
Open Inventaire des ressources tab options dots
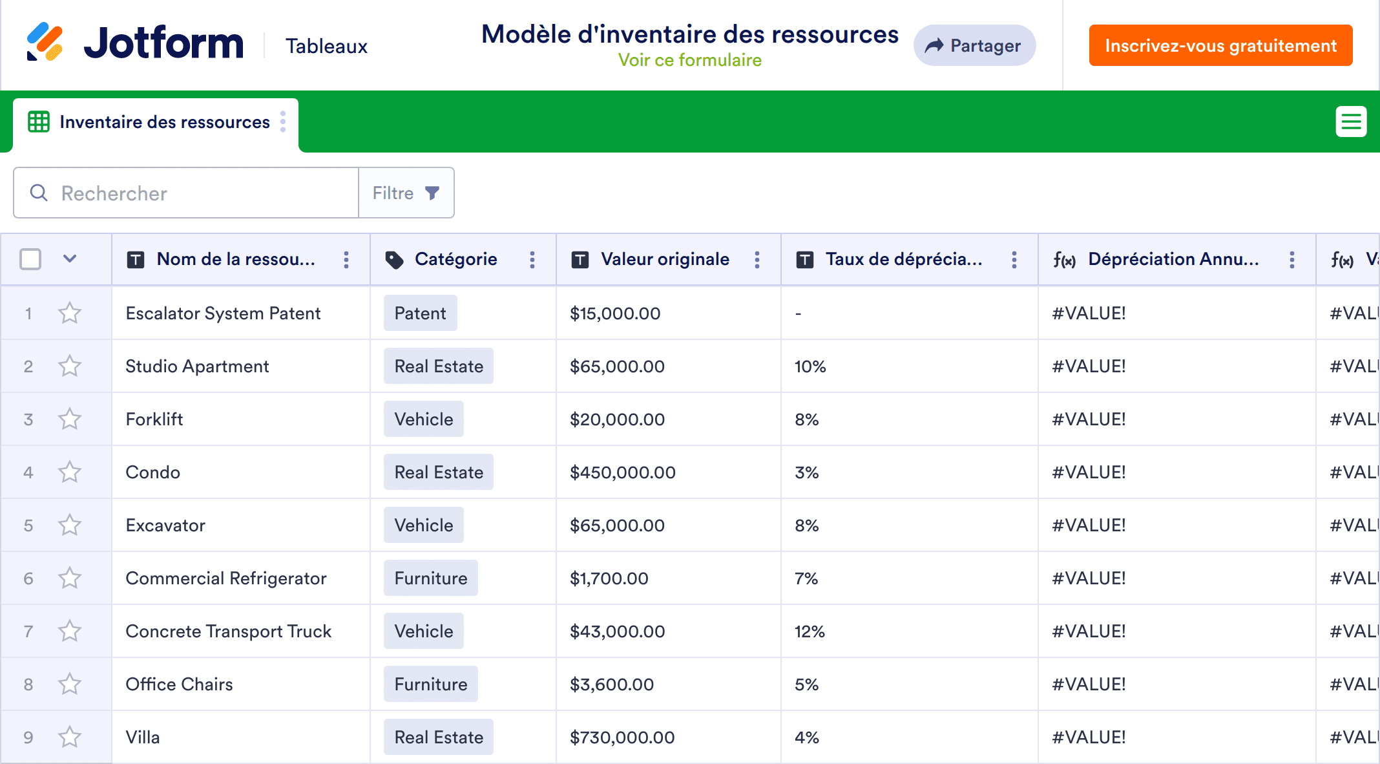click(x=283, y=122)
